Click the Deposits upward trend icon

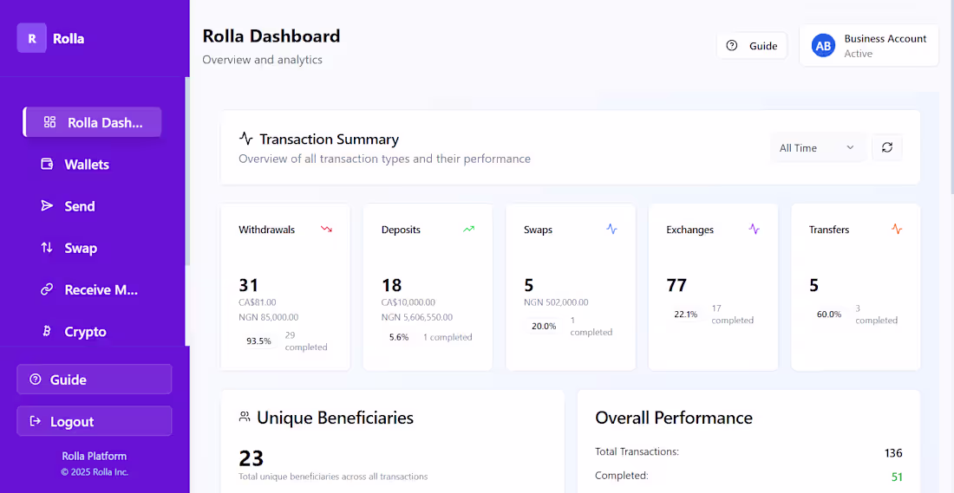pyautogui.click(x=468, y=230)
